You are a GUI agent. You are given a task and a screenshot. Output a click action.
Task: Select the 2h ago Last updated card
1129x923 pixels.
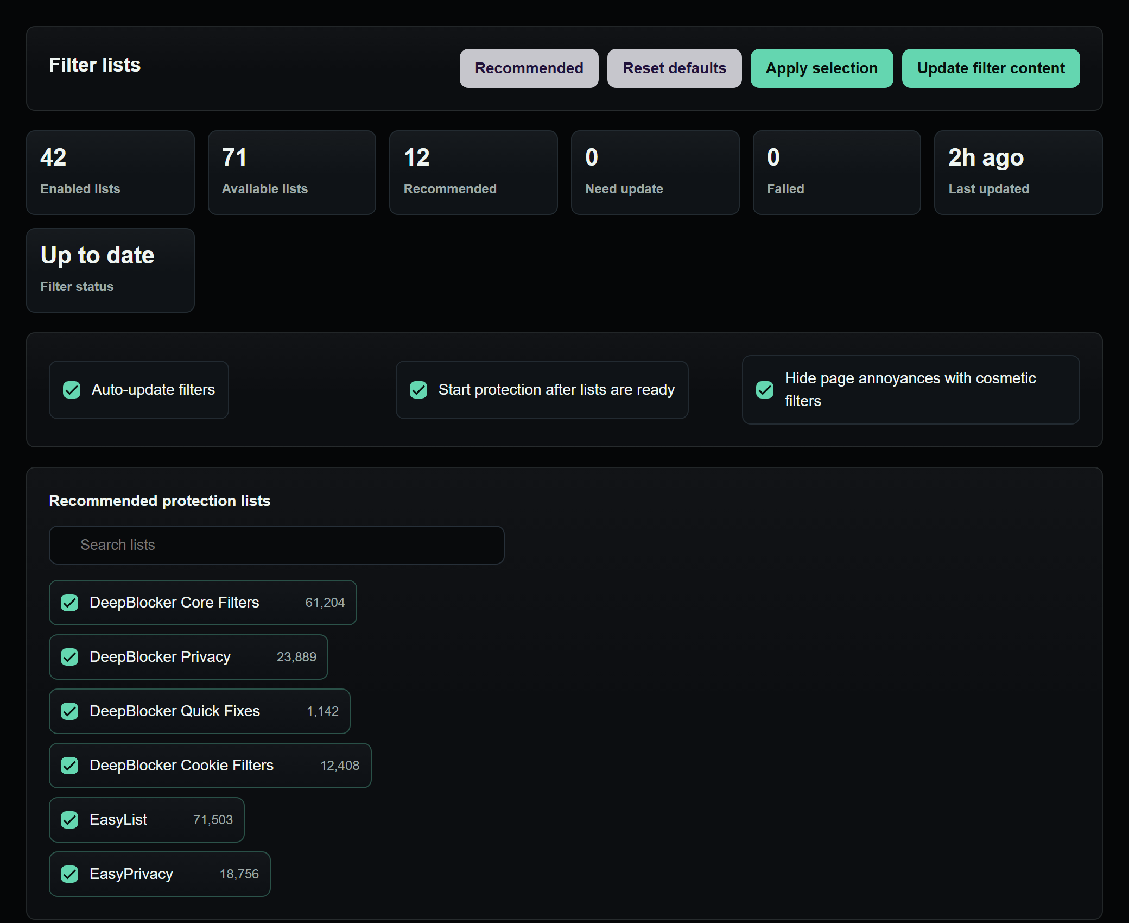(1018, 173)
